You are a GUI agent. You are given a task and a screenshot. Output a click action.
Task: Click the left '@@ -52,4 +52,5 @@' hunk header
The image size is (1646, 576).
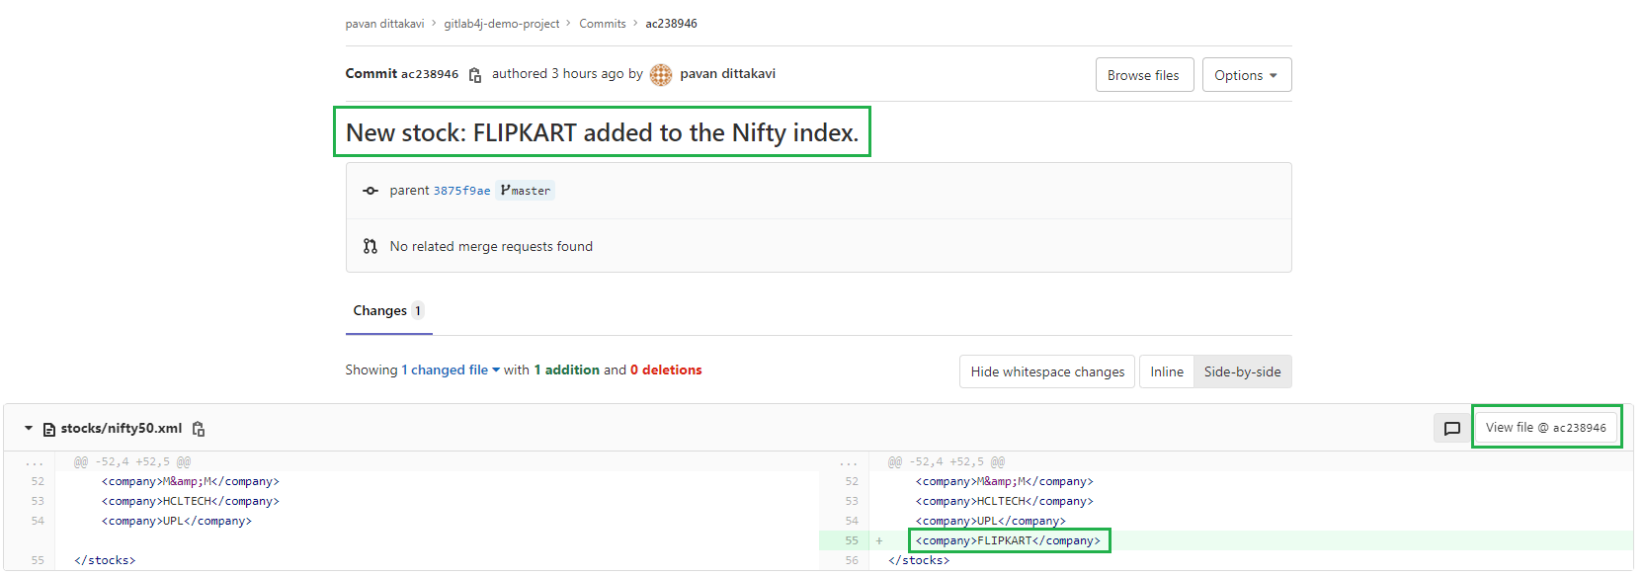tap(132, 461)
